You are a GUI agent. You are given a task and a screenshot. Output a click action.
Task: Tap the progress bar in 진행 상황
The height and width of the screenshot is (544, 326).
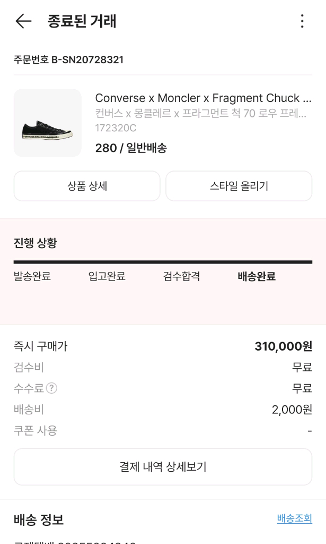(163, 261)
